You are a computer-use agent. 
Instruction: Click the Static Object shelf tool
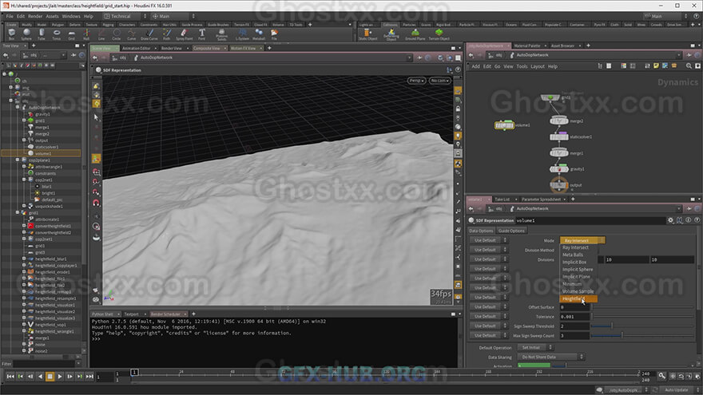click(x=367, y=34)
